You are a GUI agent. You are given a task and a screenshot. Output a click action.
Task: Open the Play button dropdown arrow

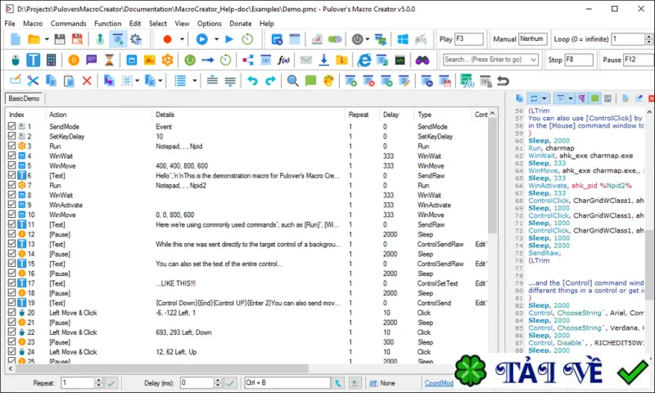pos(216,39)
